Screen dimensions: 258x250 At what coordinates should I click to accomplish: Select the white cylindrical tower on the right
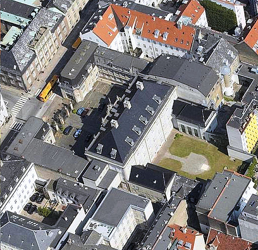coord(228,82)
